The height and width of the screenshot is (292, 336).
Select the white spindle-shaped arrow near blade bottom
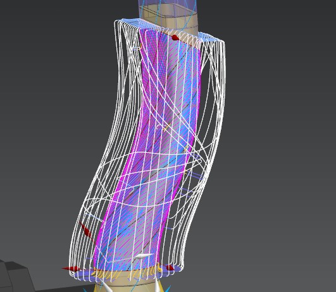[143, 256]
